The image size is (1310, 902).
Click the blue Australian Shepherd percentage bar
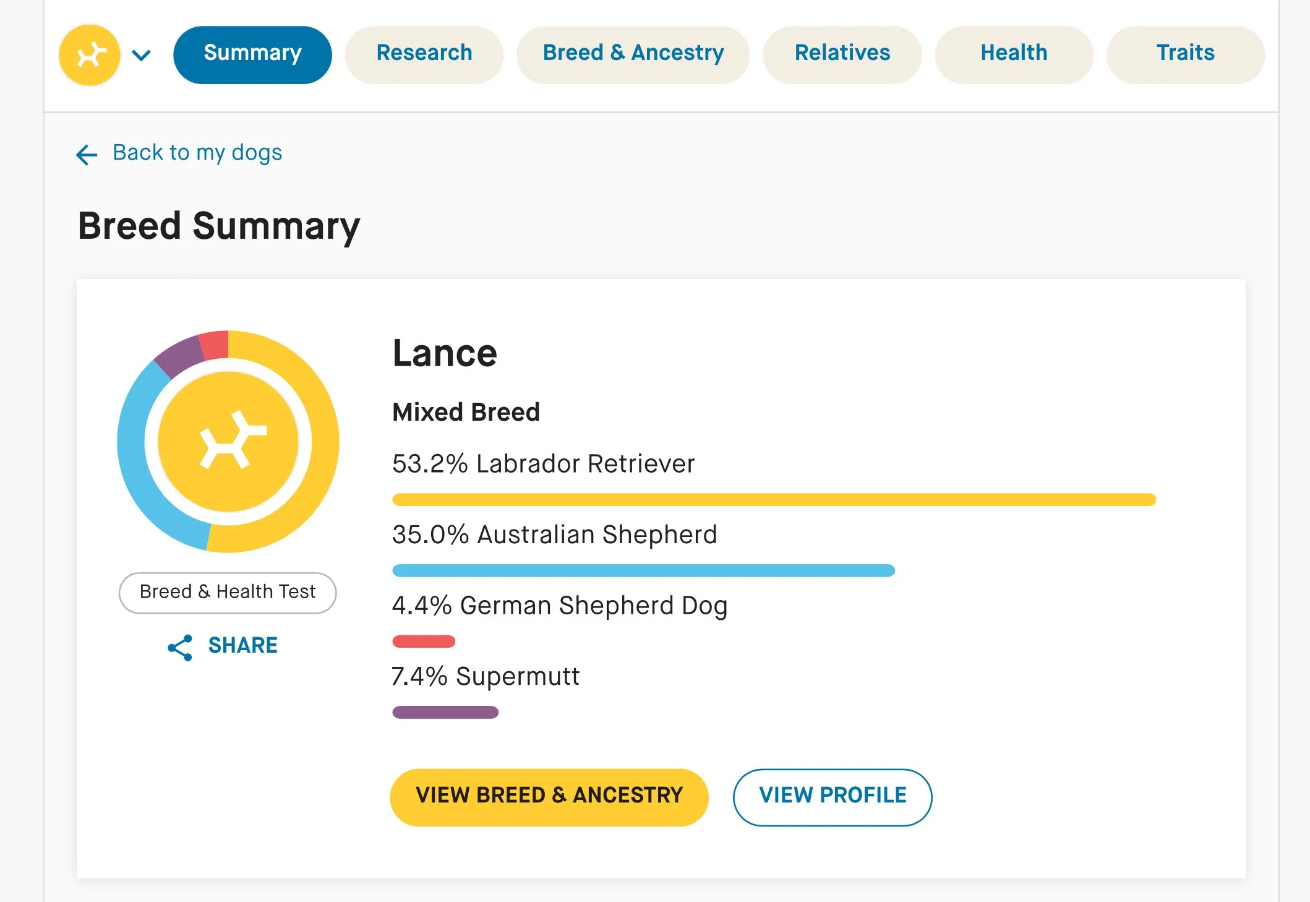pyautogui.click(x=643, y=570)
